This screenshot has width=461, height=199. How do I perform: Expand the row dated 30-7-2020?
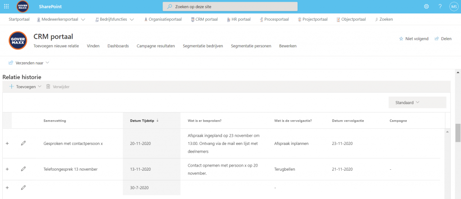(7, 187)
